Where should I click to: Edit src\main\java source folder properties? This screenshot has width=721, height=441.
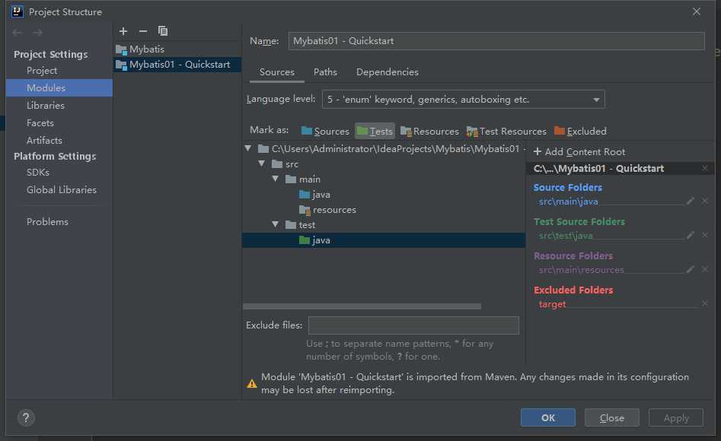(x=691, y=201)
